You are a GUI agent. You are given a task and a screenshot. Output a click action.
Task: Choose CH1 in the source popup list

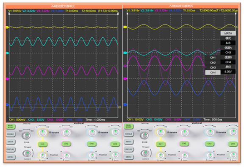[x=213, y=58]
